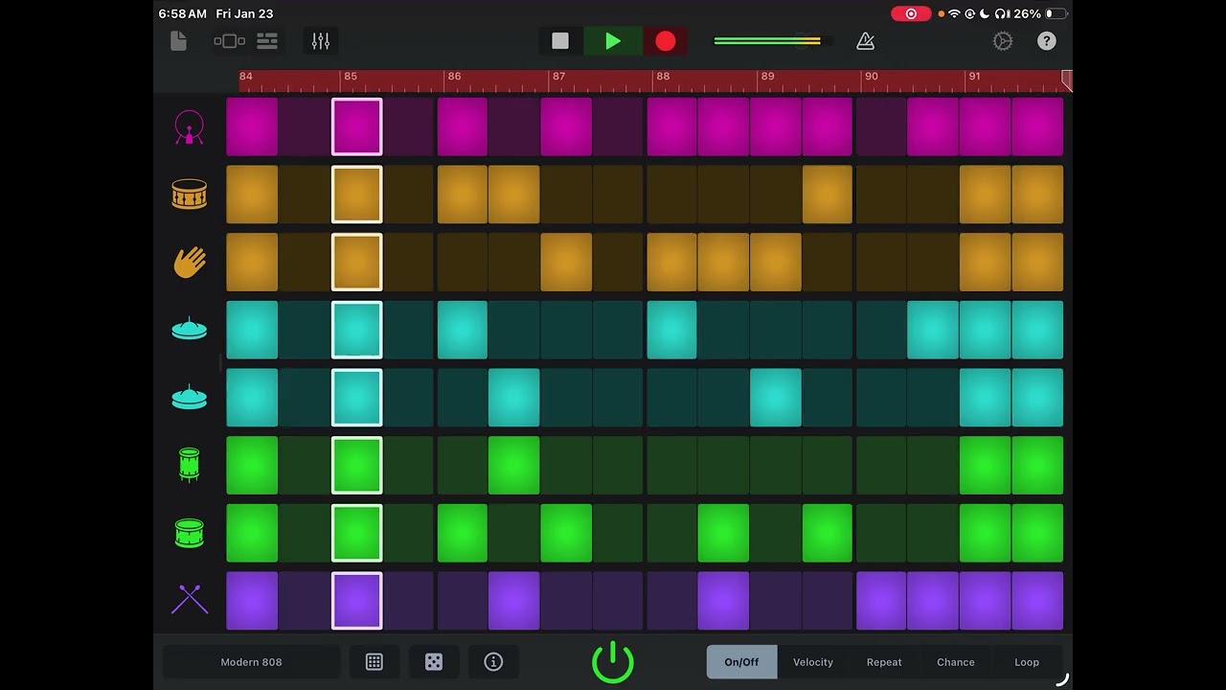Switch to Tracks view icon

click(x=267, y=41)
